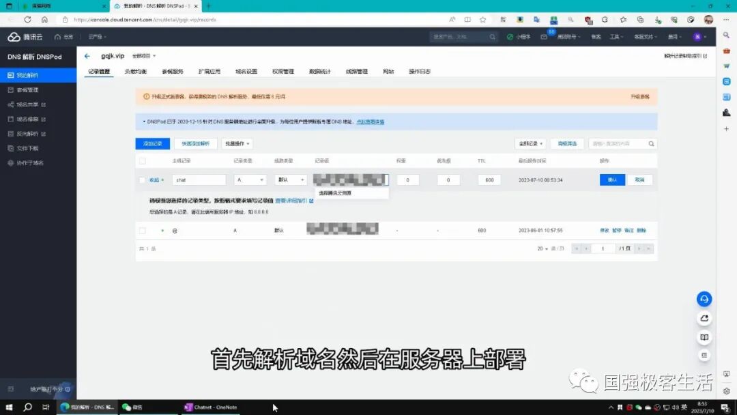Click the page number input showing 1
737x415 pixels.
603,248
